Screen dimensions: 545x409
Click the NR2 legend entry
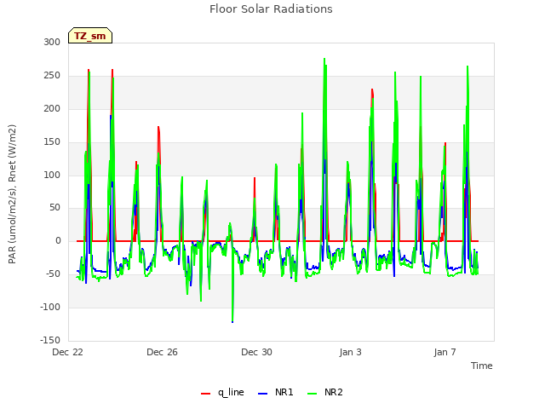click(325, 392)
